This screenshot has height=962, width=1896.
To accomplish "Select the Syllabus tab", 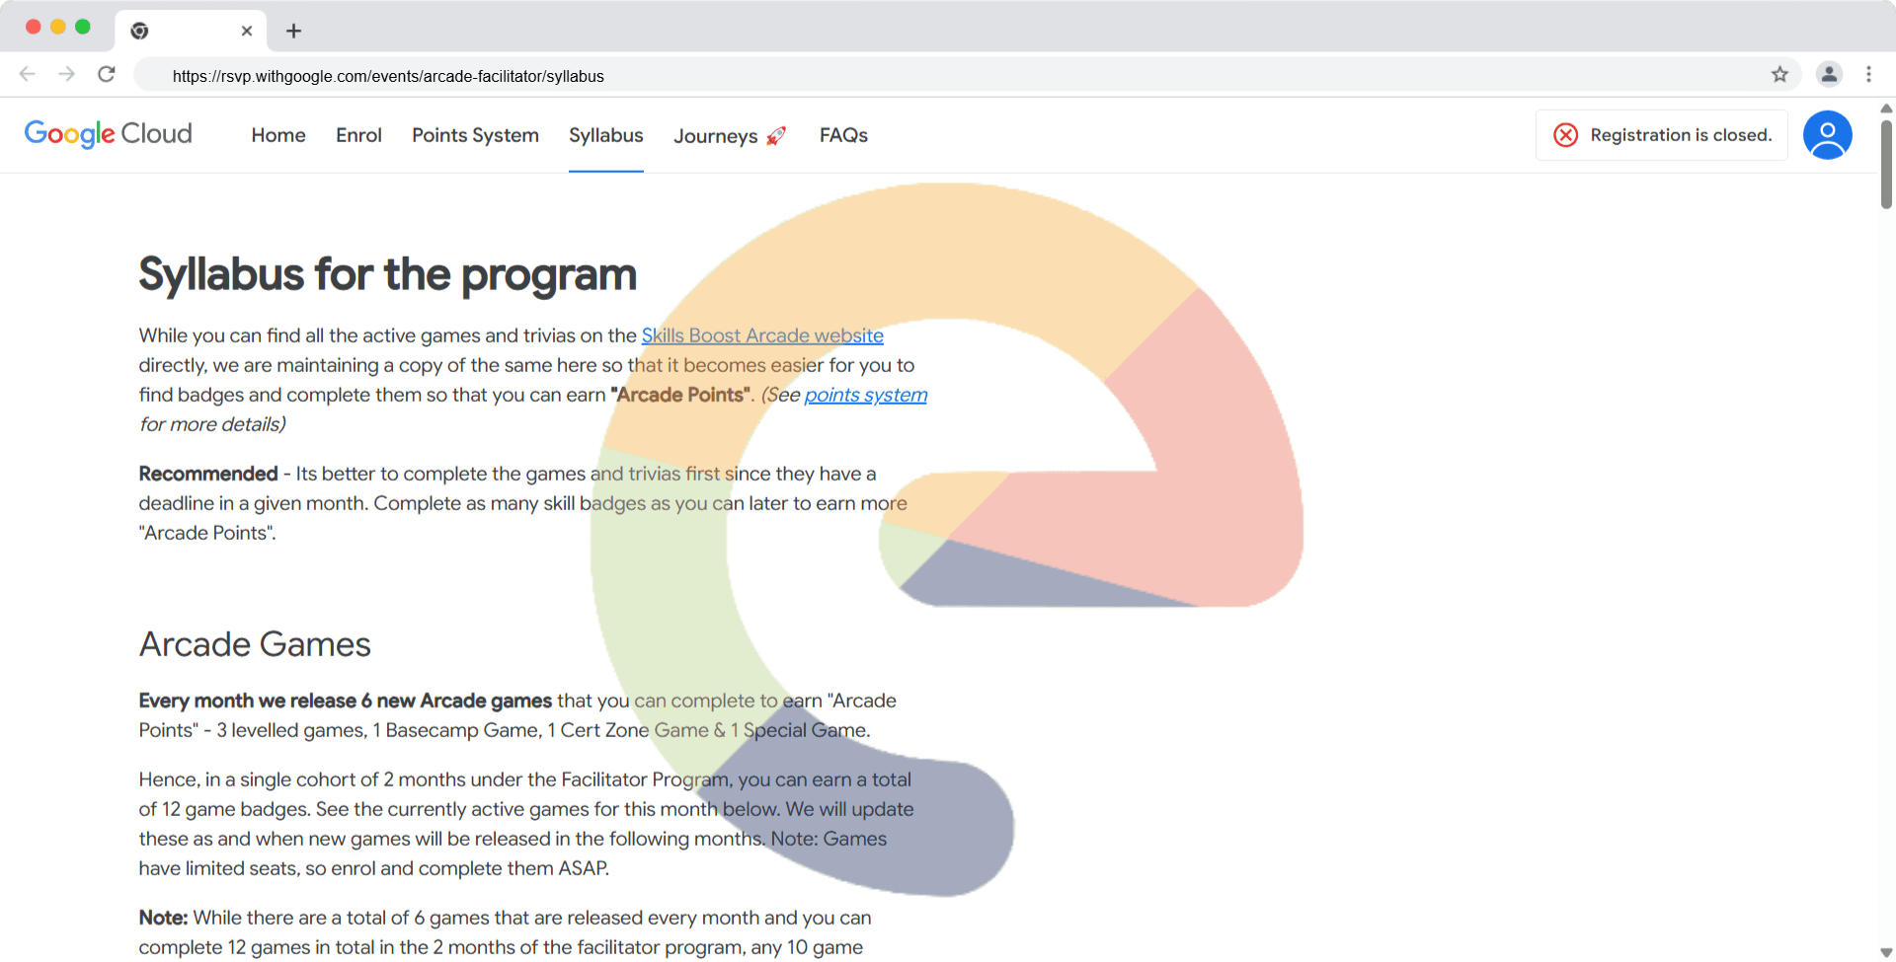I will (x=606, y=135).
